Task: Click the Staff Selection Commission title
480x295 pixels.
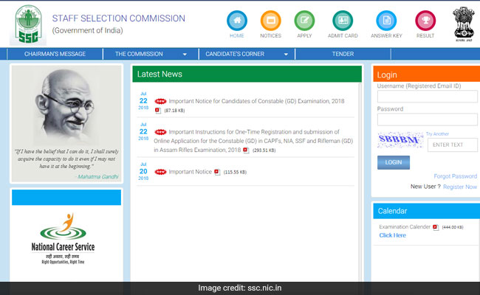Action: 118,18
